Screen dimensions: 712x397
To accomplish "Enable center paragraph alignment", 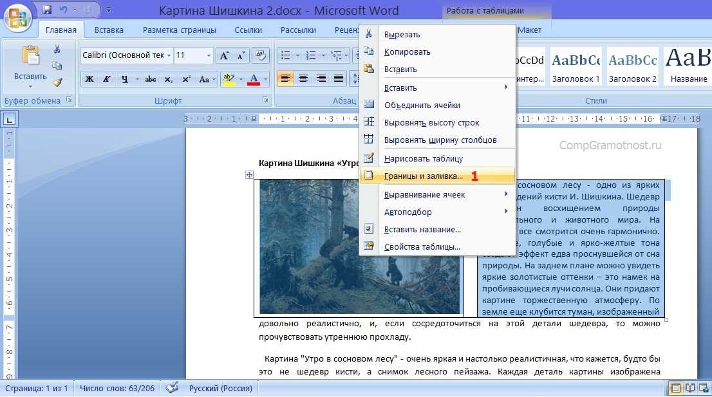I will (x=303, y=79).
